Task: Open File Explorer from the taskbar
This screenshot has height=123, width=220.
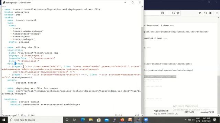Action: tap(91, 120)
